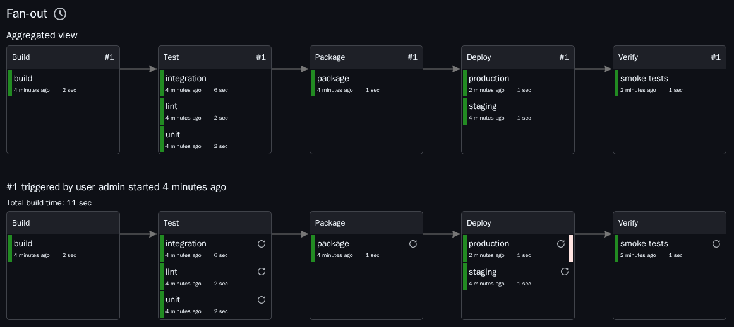Image resolution: width=734 pixels, height=327 pixels.
Task: Open build number #1 in aggregated Verify stage
Action: pos(716,57)
